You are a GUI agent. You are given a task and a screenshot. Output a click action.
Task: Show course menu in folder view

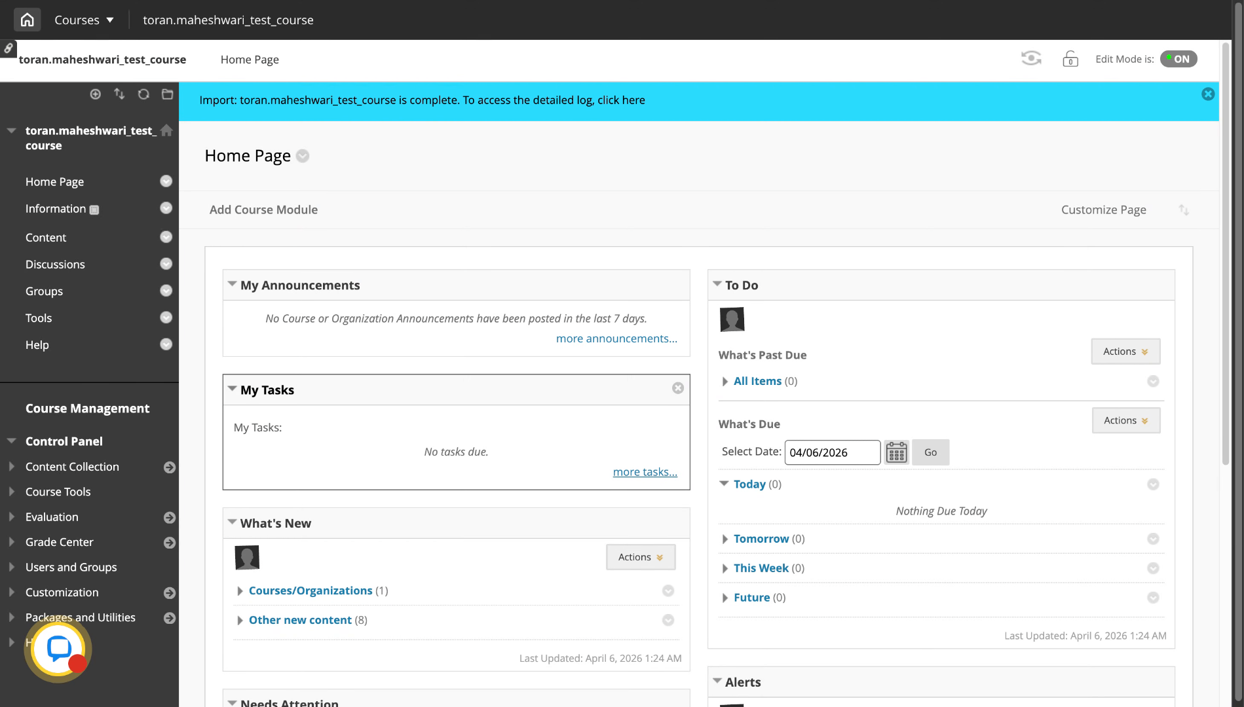(168, 94)
